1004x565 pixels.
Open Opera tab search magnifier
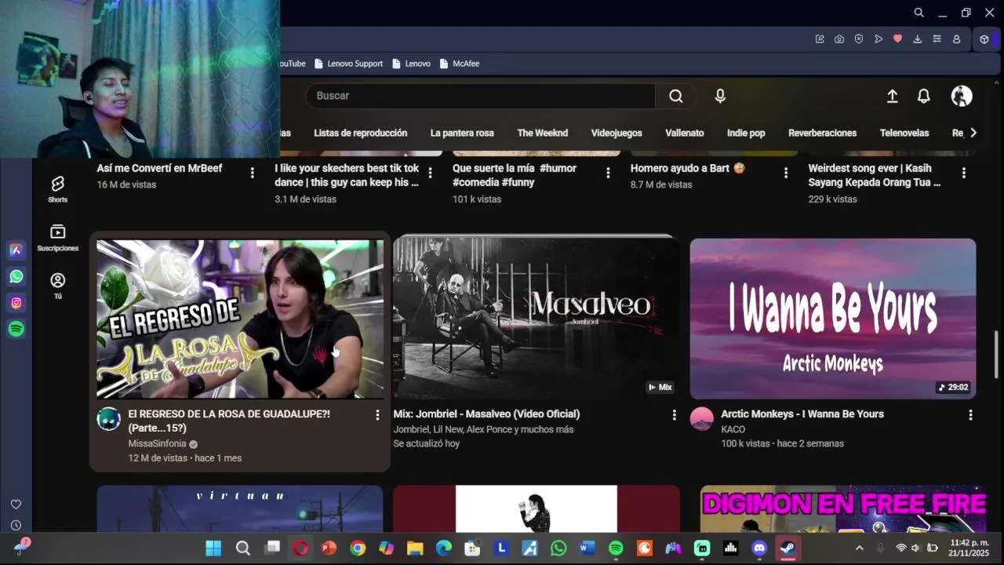click(919, 13)
